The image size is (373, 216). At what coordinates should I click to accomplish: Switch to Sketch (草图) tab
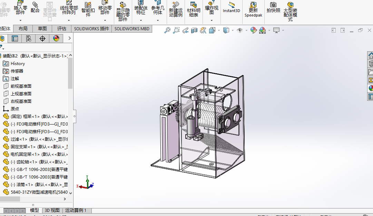click(x=42, y=29)
